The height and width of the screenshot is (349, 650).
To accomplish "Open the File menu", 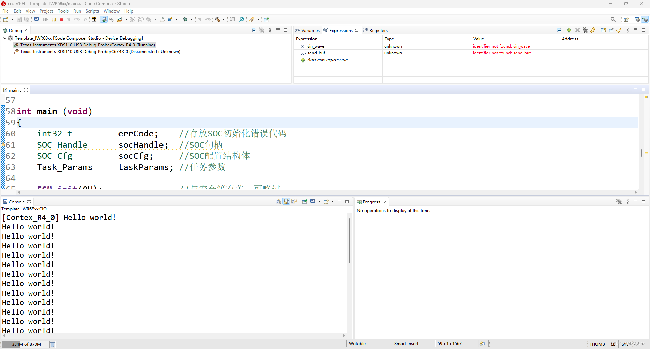I will click(x=6, y=11).
